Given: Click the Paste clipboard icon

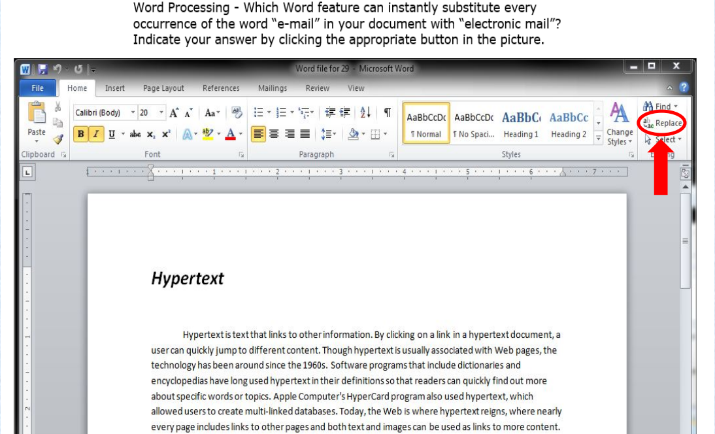Looking at the screenshot, I should (37, 112).
